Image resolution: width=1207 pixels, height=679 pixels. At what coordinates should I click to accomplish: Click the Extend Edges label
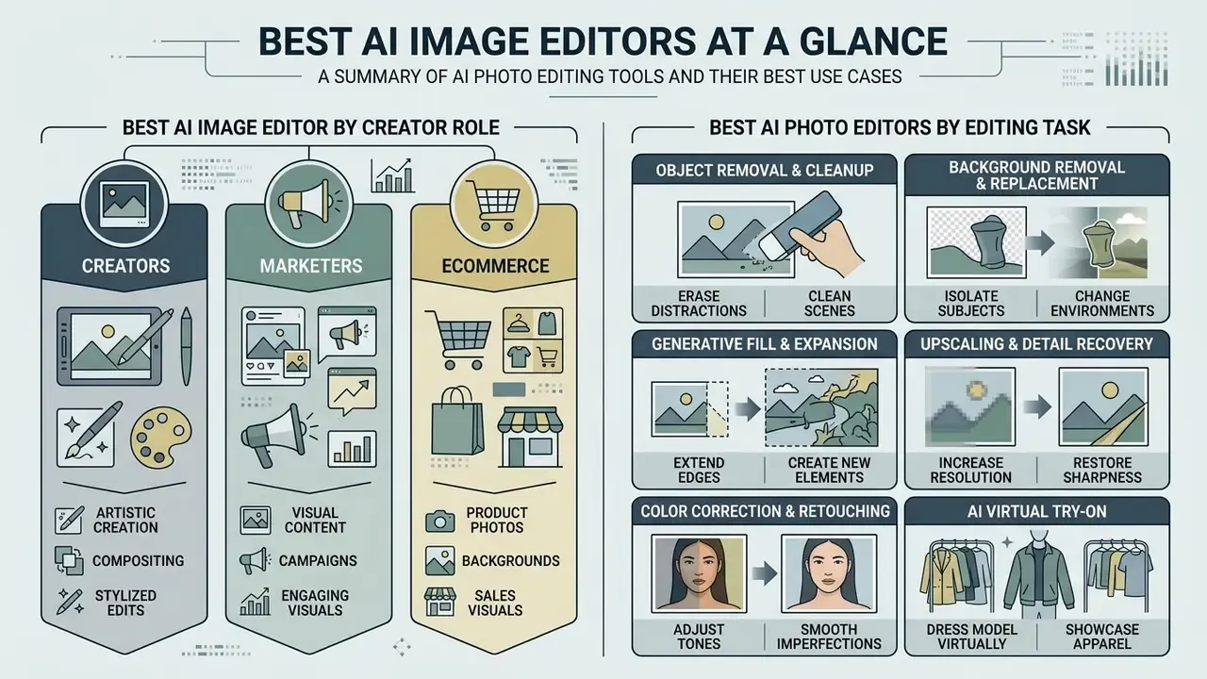click(699, 470)
